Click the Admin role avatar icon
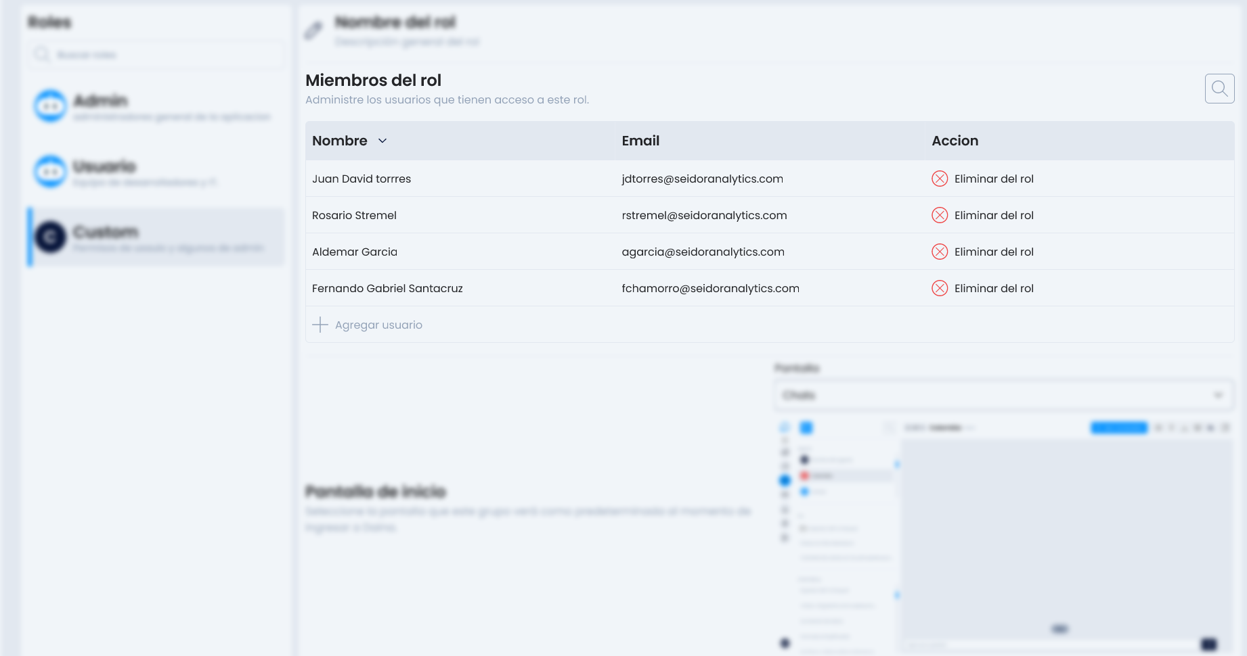Image resolution: width=1247 pixels, height=656 pixels. pyautogui.click(x=51, y=106)
